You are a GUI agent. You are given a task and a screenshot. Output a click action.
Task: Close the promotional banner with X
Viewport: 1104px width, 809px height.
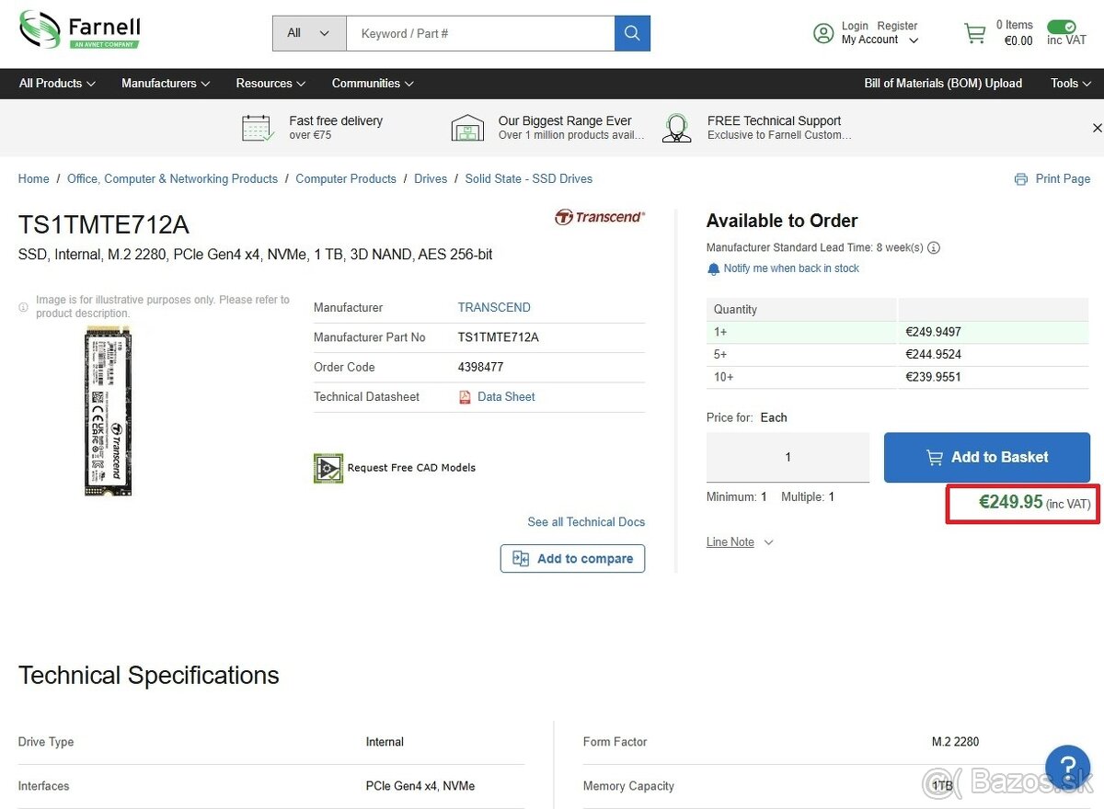pyautogui.click(x=1096, y=128)
